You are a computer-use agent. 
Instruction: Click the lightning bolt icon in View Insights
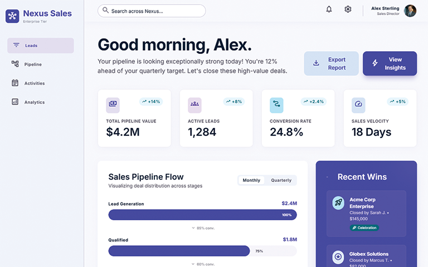pos(375,63)
